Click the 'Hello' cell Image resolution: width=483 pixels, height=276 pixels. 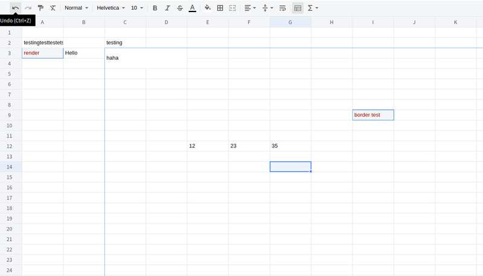click(x=84, y=53)
